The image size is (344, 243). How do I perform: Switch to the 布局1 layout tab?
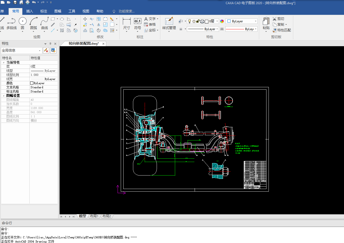coord(94,216)
